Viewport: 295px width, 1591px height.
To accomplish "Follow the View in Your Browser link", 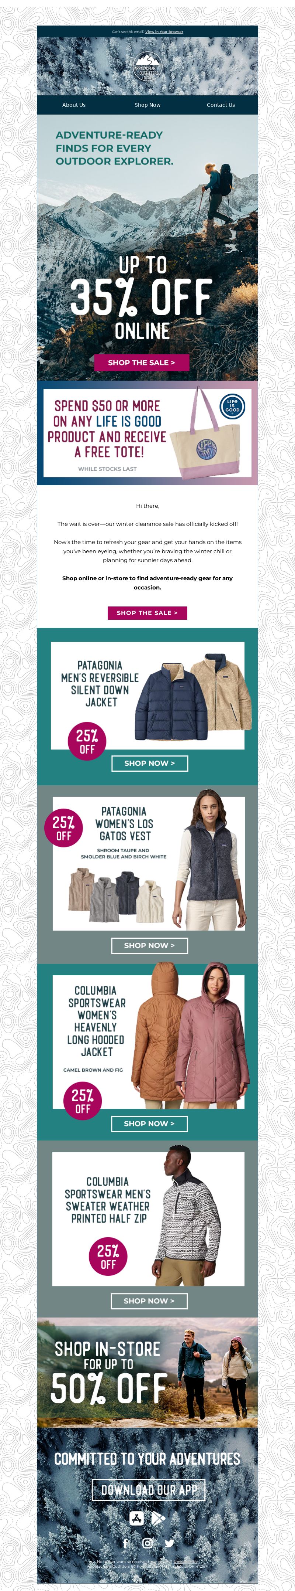I will point(164,31).
